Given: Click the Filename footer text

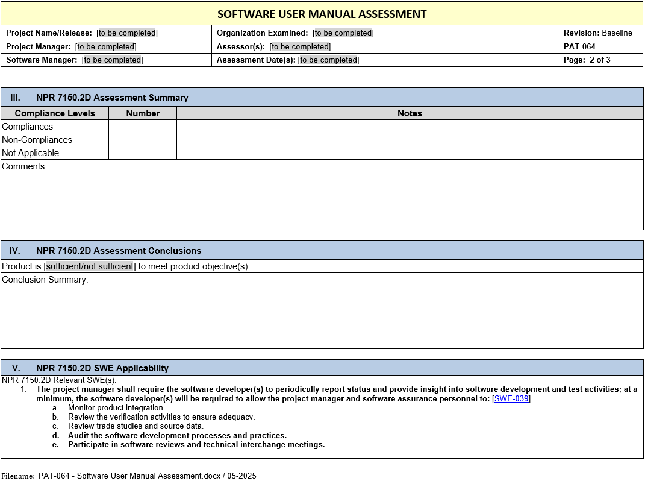Looking at the screenshot, I should point(147,476).
